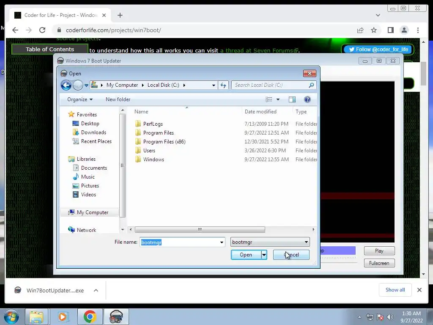Open the Organize menu
The image size is (433, 325).
(80, 99)
